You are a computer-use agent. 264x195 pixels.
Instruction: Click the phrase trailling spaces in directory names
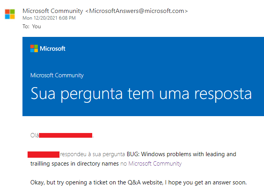[x=74, y=164]
